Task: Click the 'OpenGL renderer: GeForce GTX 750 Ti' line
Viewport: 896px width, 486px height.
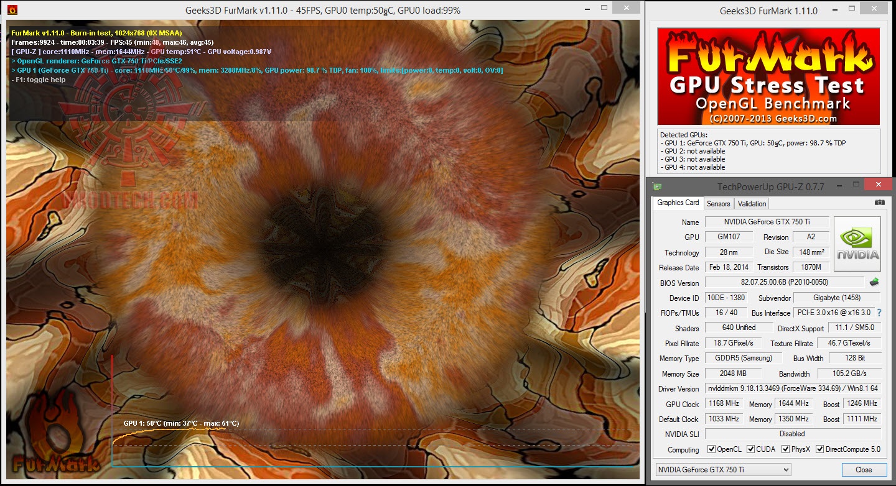Action: click(x=96, y=61)
